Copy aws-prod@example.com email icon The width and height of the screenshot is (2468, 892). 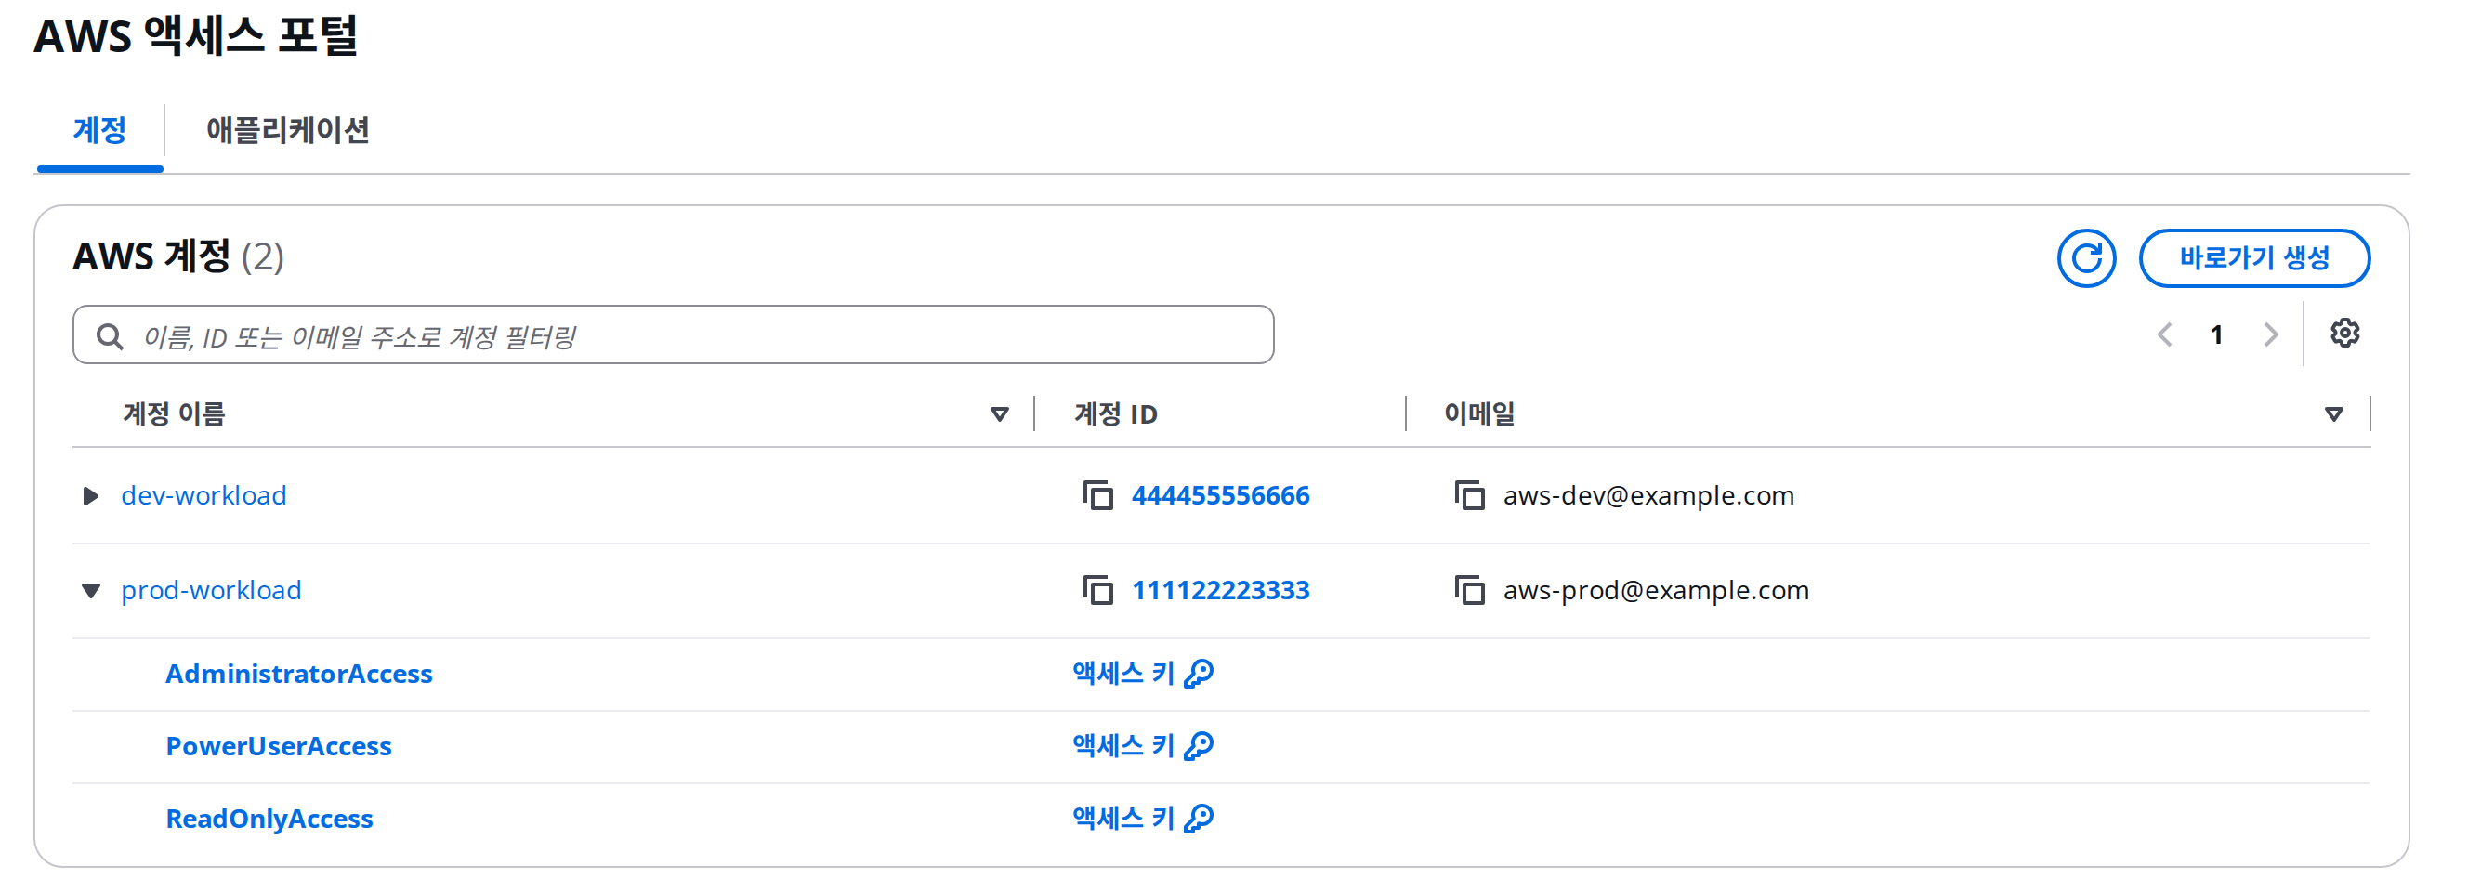pos(1469,590)
